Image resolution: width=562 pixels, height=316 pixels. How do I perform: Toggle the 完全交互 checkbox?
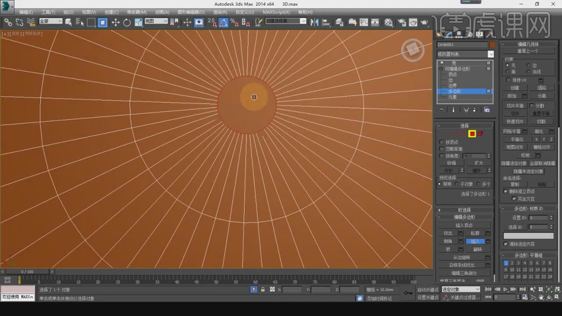tap(514, 198)
